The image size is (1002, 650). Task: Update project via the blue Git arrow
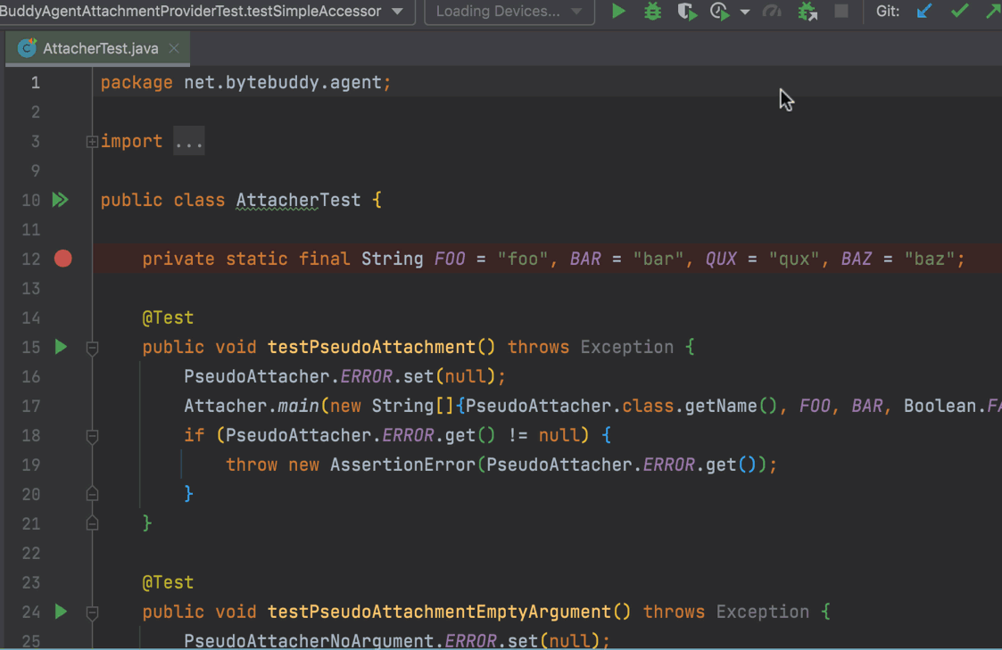924,12
